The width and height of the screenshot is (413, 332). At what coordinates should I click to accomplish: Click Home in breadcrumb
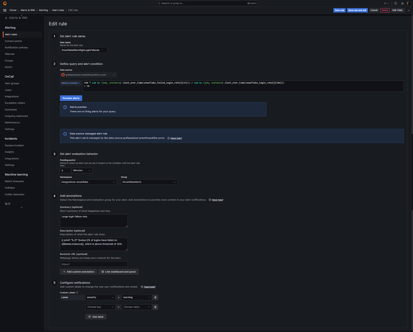[x=13, y=10]
